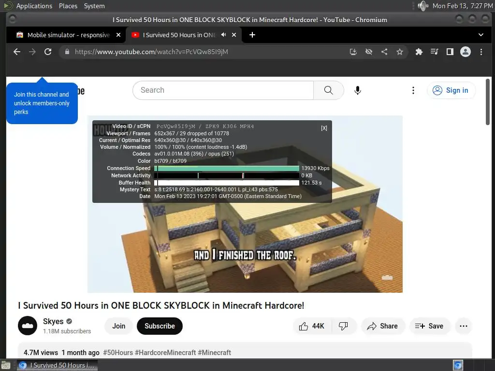Viewport: 495px width, 371px height.
Task: Click the Join this channel tooltip
Action: (42, 103)
